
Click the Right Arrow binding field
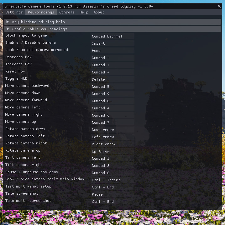pyautogui.click(x=112, y=144)
